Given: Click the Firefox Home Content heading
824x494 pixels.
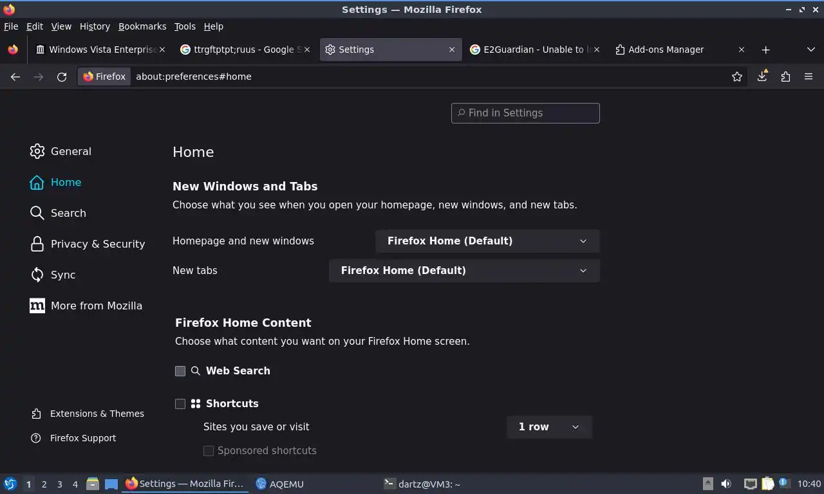Looking at the screenshot, I should click(x=243, y=323).
